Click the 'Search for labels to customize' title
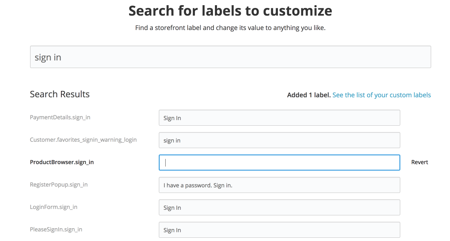 [230, 11]
